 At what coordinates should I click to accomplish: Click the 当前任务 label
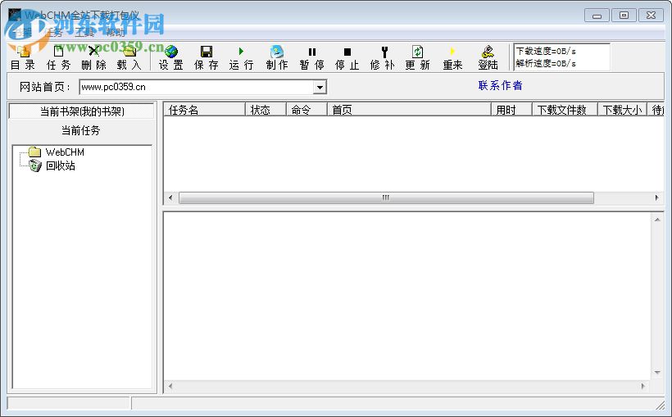click(80, 130)
